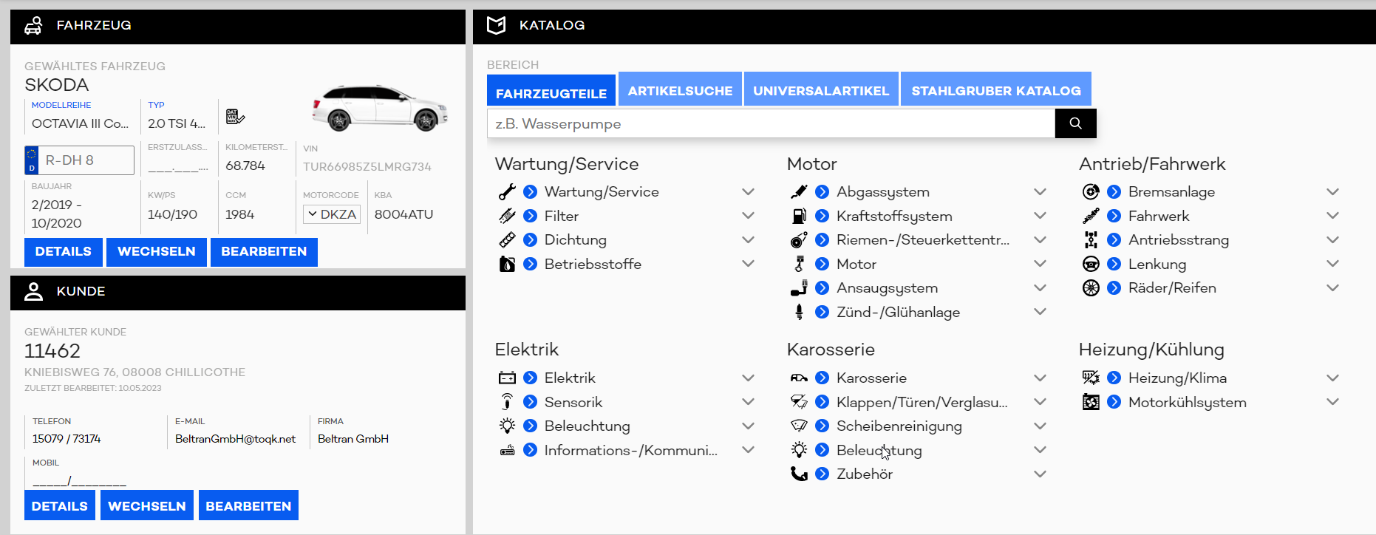Click the wrench icon beside Wartung/Service

(x=507, y=192)
